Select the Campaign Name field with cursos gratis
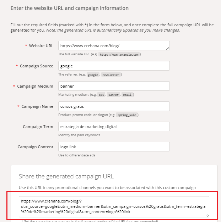The height and width of the screenshot is (222, 221). click(114, 106)
